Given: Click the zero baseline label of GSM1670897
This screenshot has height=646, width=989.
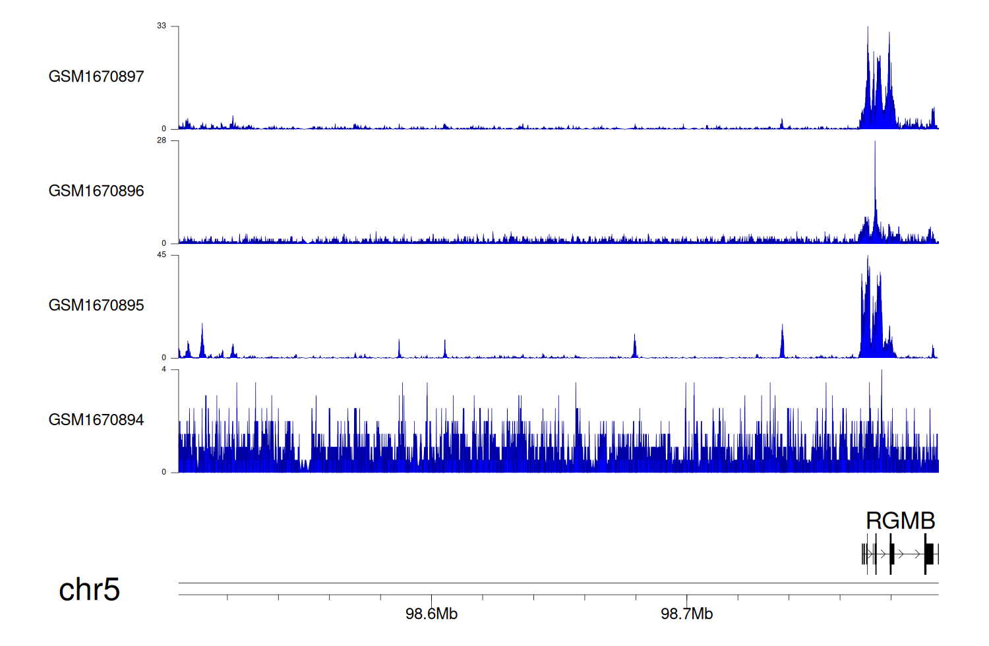Looking at the screenshot, I should pos(164,129).
